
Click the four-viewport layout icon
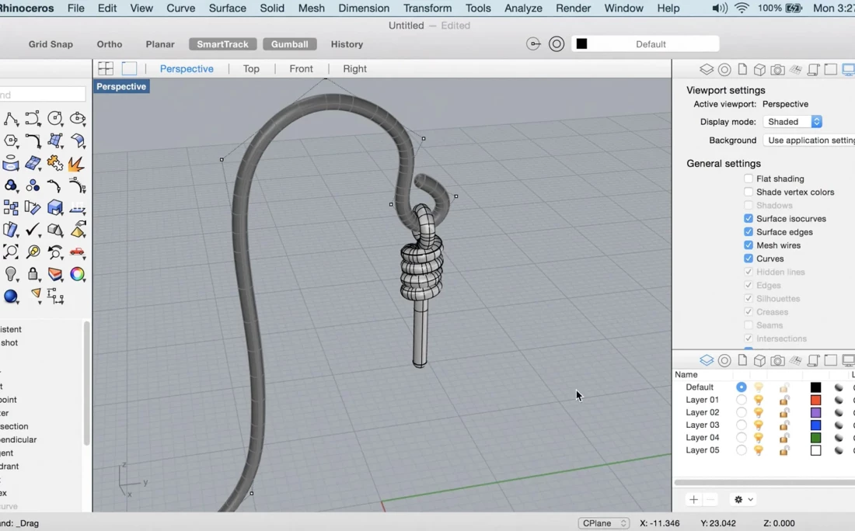pos(106,68)
